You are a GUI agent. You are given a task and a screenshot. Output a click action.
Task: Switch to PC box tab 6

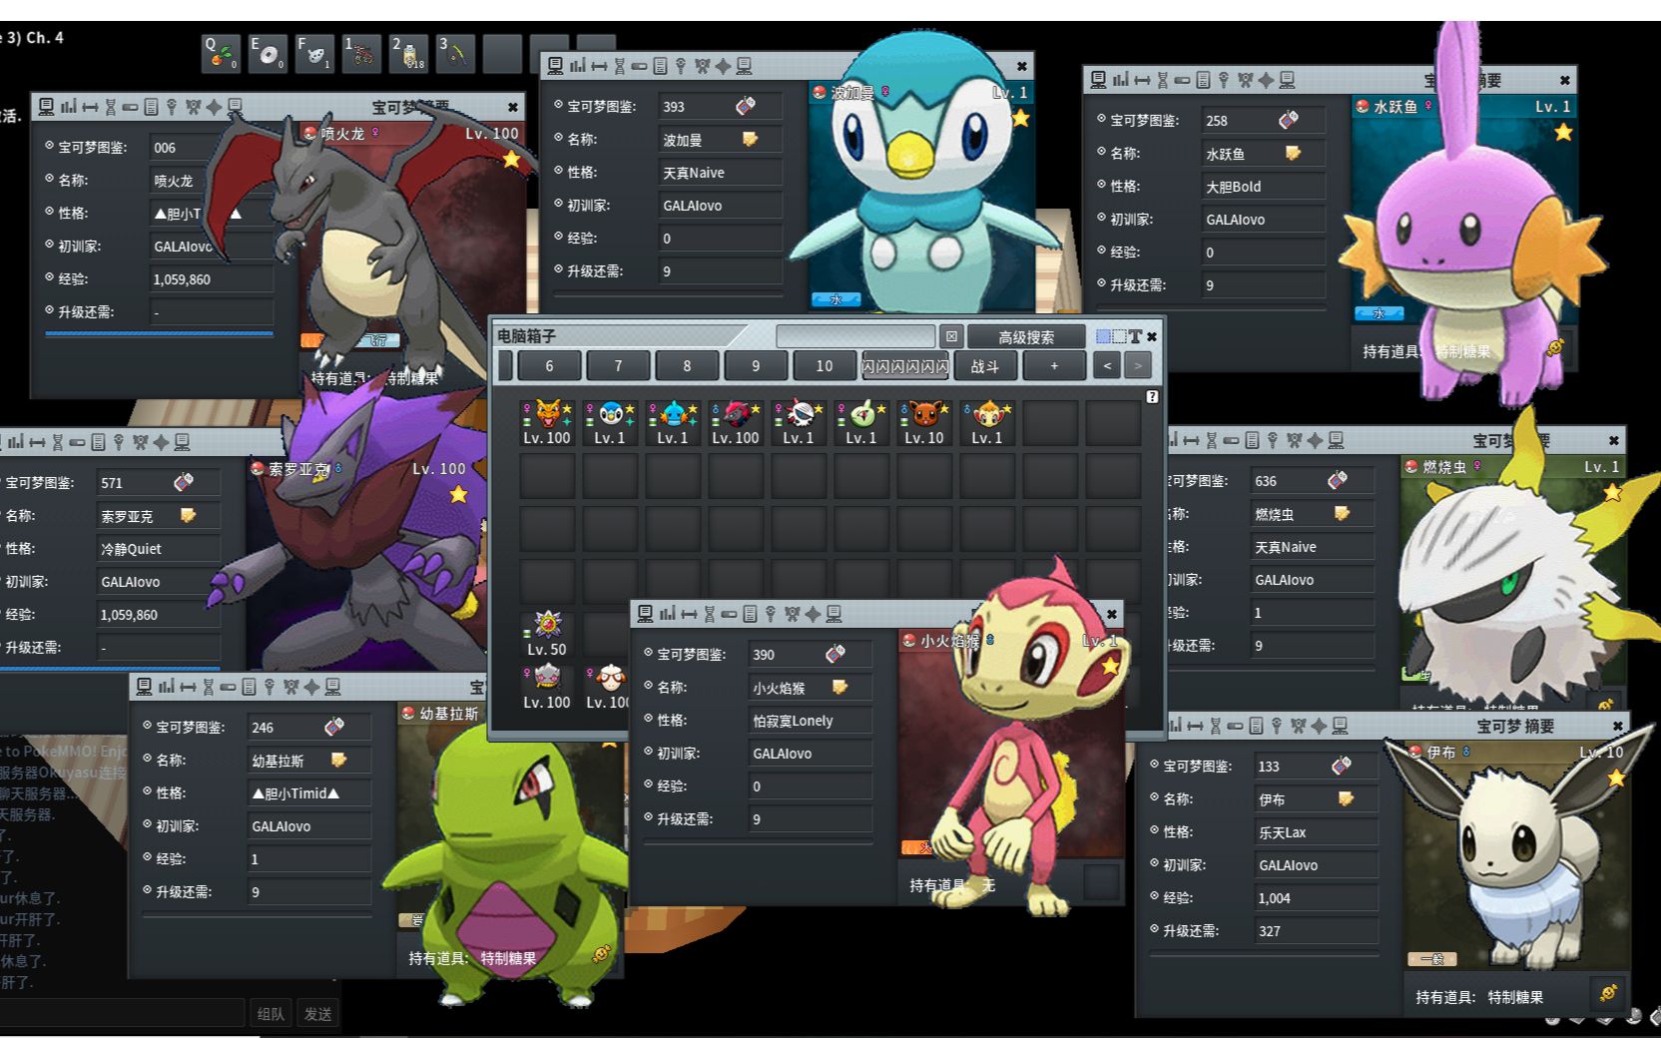[549, 366]
